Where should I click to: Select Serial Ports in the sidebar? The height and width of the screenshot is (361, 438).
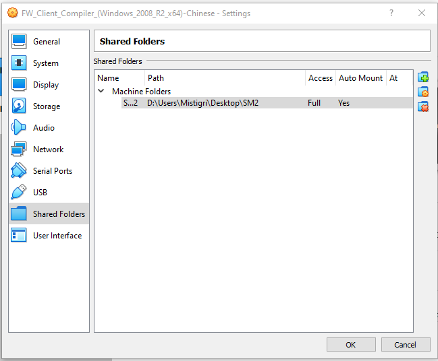[49, 170]
